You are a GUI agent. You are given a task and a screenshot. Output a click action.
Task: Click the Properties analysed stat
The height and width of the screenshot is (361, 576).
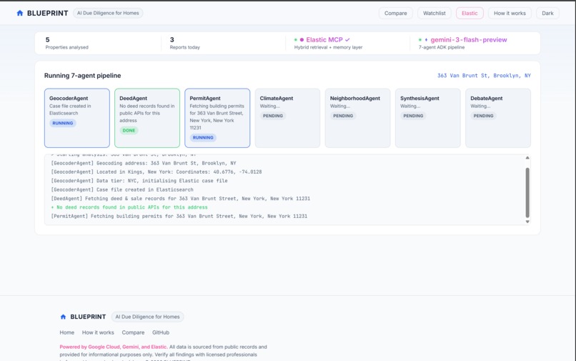pos(67,44)
